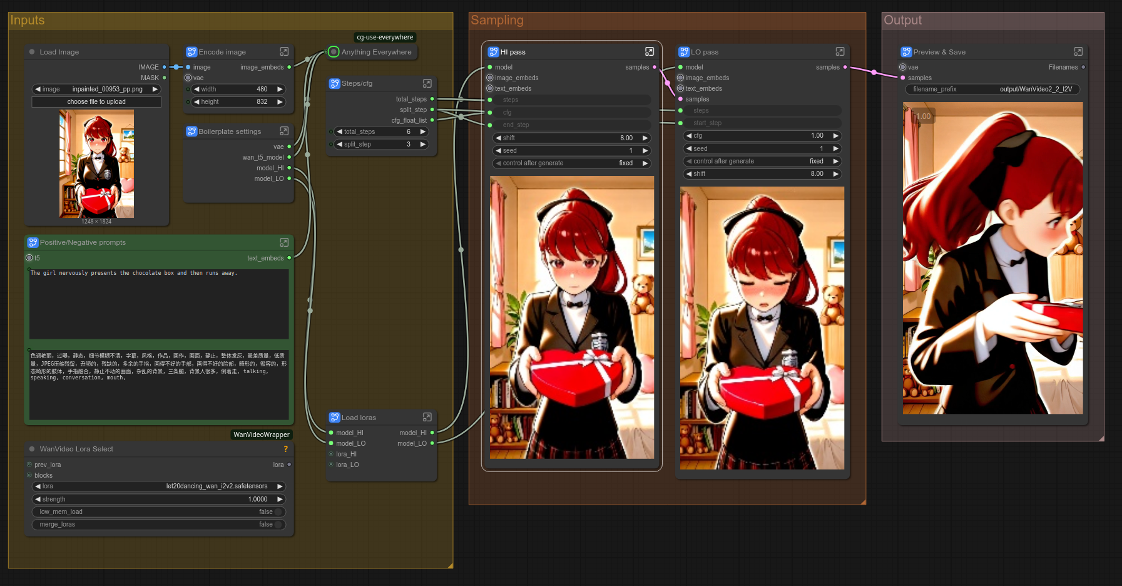This screenshot has height=586, width=1122.
Task: Open the Steps/cfg subgraph expand icon
Action: click(427, 83)
